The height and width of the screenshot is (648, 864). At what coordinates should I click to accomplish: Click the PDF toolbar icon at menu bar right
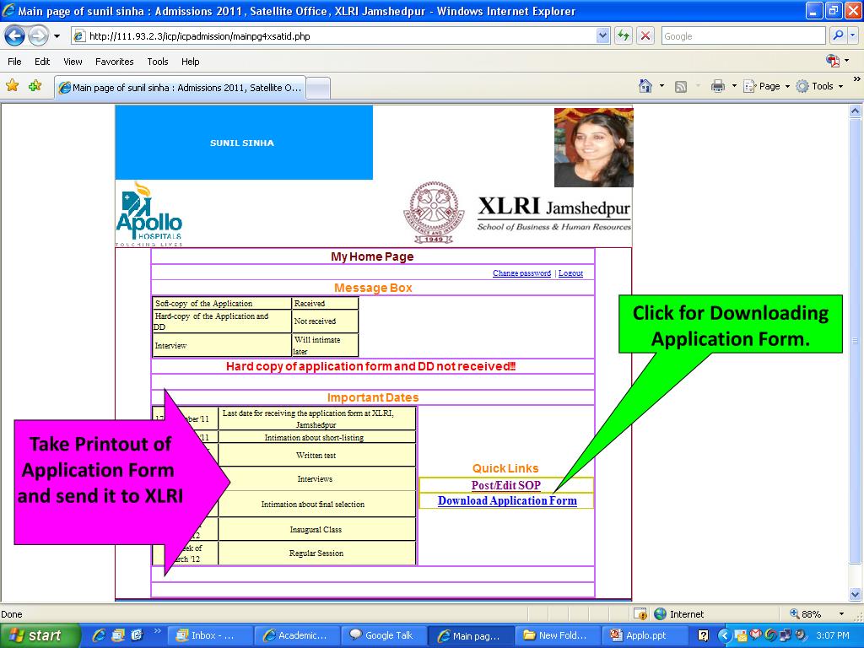tap(833, 61)
